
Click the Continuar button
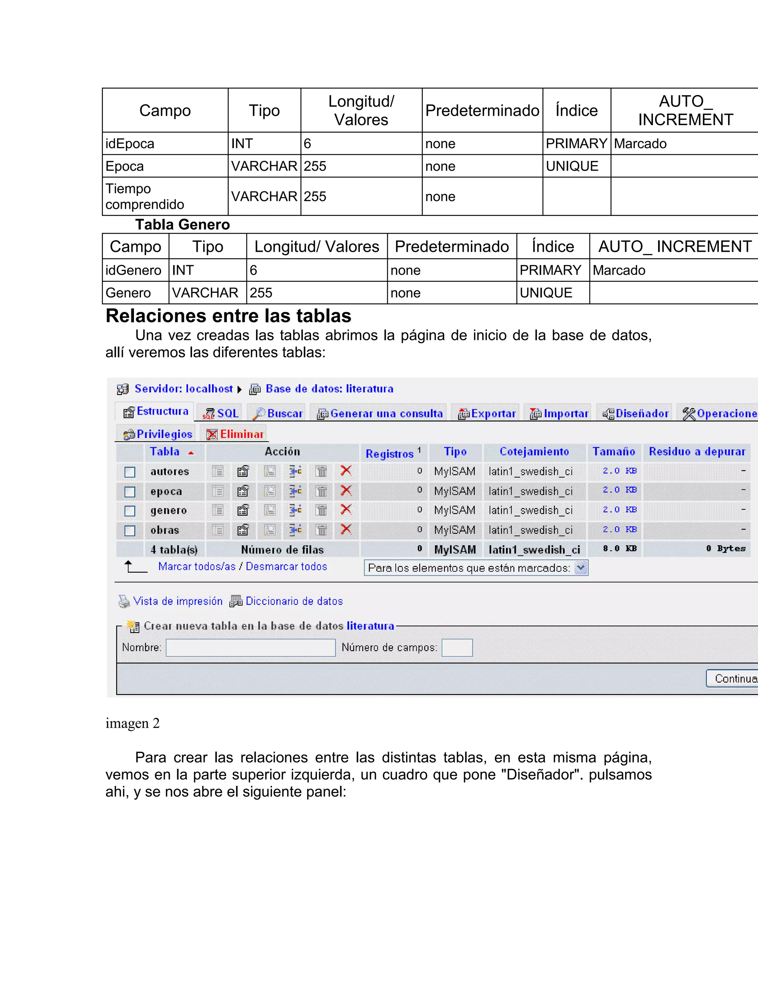pyautogui.click(x=732, y=678)
